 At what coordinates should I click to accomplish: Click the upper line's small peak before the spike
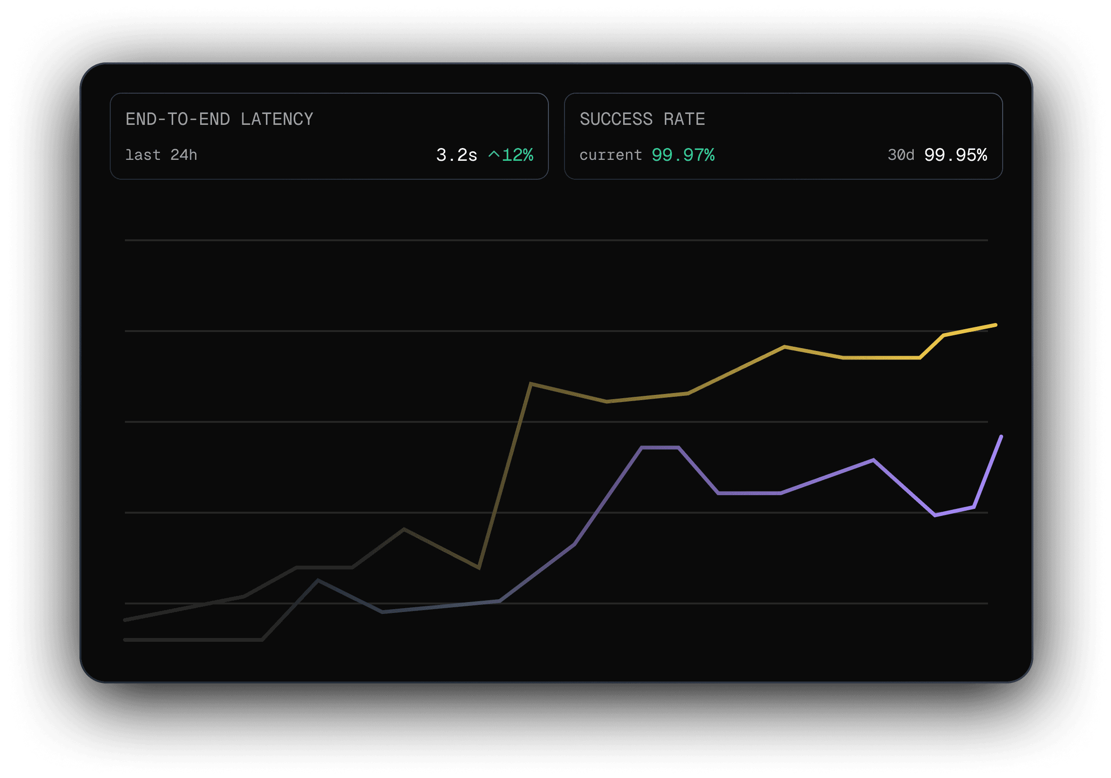pos(404,529)
